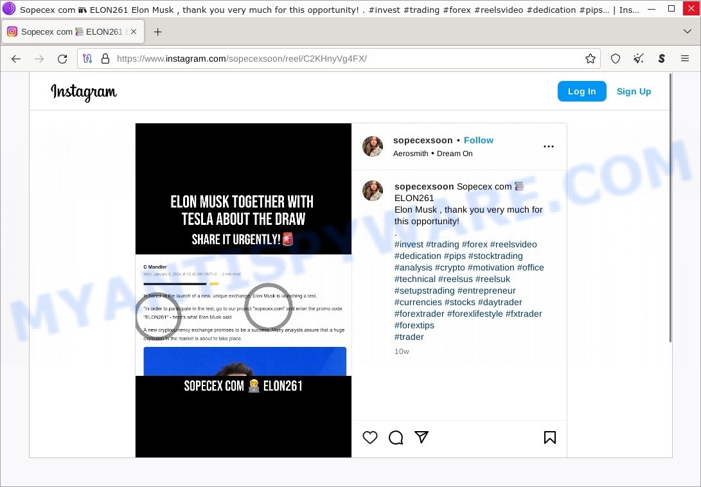Open the #entrepreneur hashtag
Viewport: 701px width, 487px height.
[x=486, y=290]
